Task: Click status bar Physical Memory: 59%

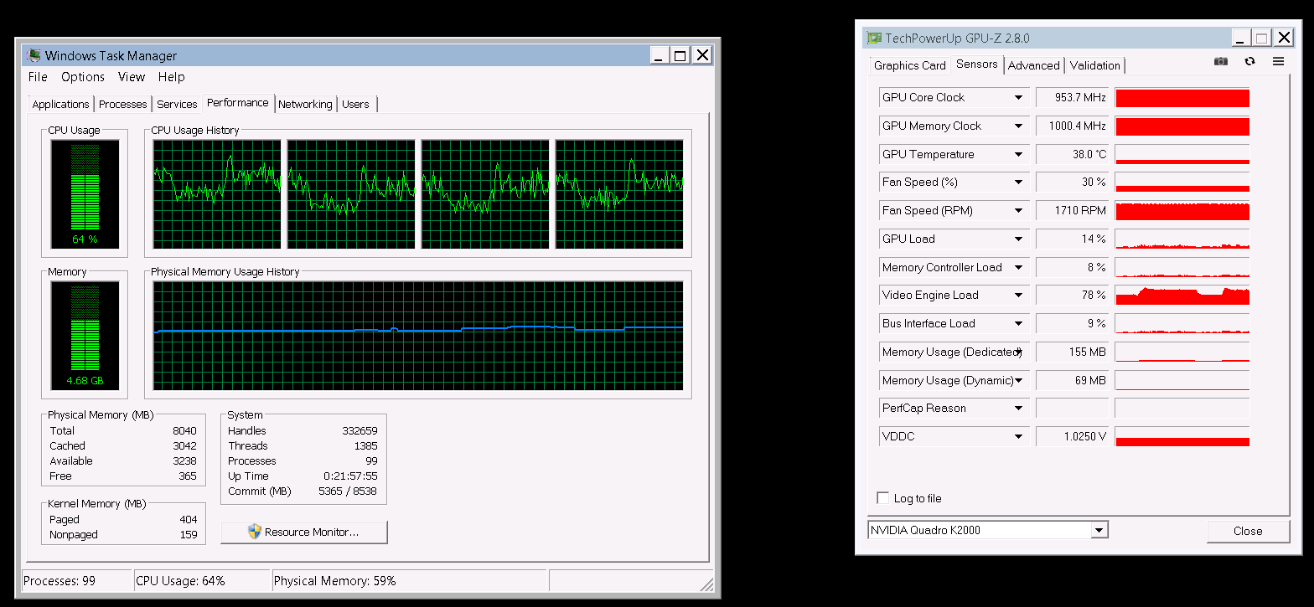Action: tap(335, 581)
